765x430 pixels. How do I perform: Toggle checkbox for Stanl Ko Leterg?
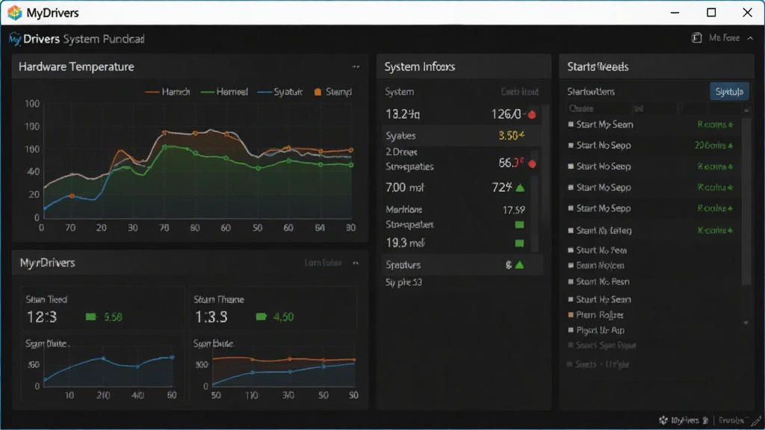(x=571, y=230)
